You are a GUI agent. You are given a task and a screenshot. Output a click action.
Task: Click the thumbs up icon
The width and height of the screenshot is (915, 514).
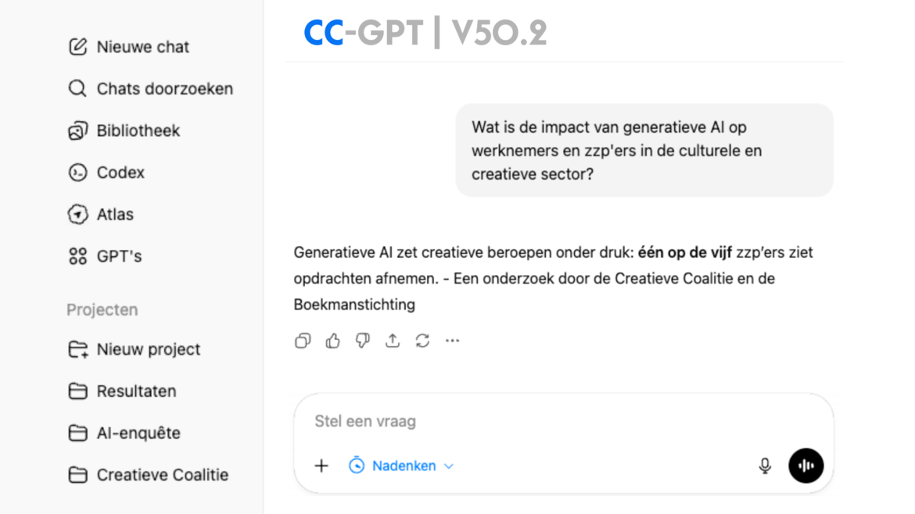[x=333, y=341]
